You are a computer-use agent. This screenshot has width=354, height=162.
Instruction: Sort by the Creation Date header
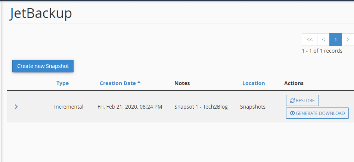[118, 83]
